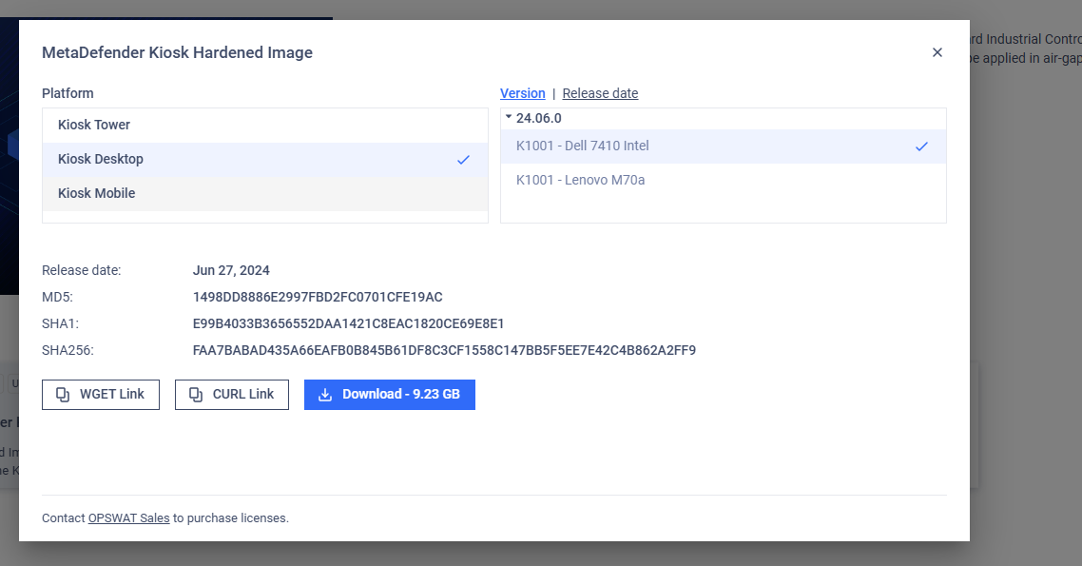Download the 9.23 GB image
The width and height of the screenshot is (1082, 566).
click(x=390, y=395)
